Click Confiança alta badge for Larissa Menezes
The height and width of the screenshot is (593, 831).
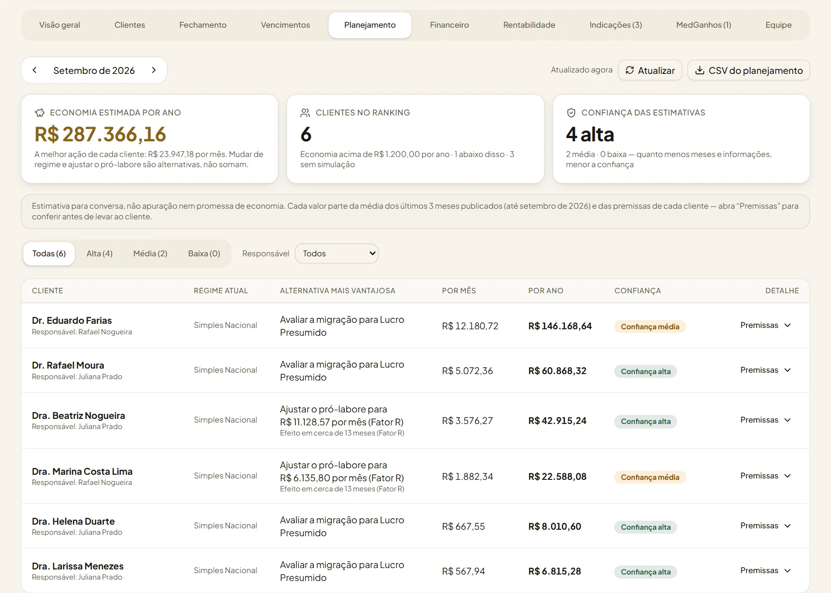645,572
